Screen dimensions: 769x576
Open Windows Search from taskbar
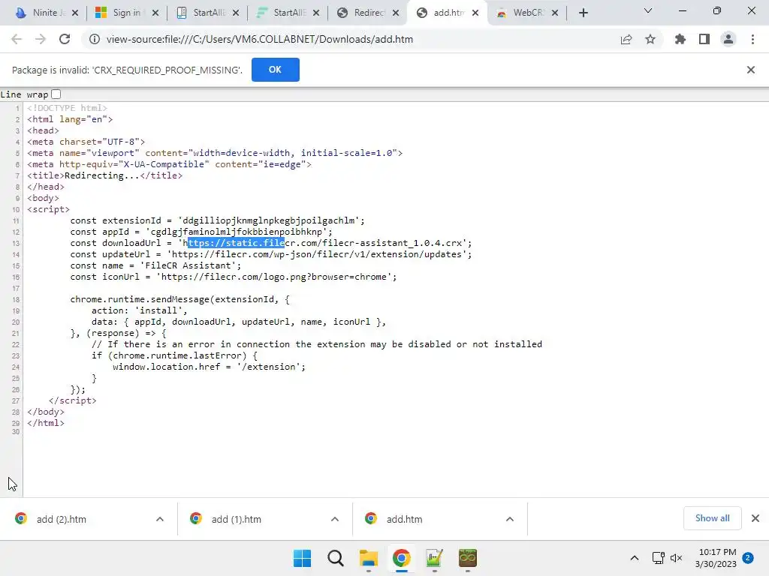(336, 558)
